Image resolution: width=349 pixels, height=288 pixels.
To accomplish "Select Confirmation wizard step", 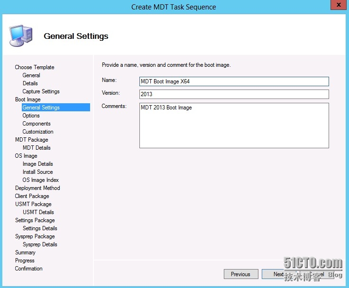I will point(29,269).
